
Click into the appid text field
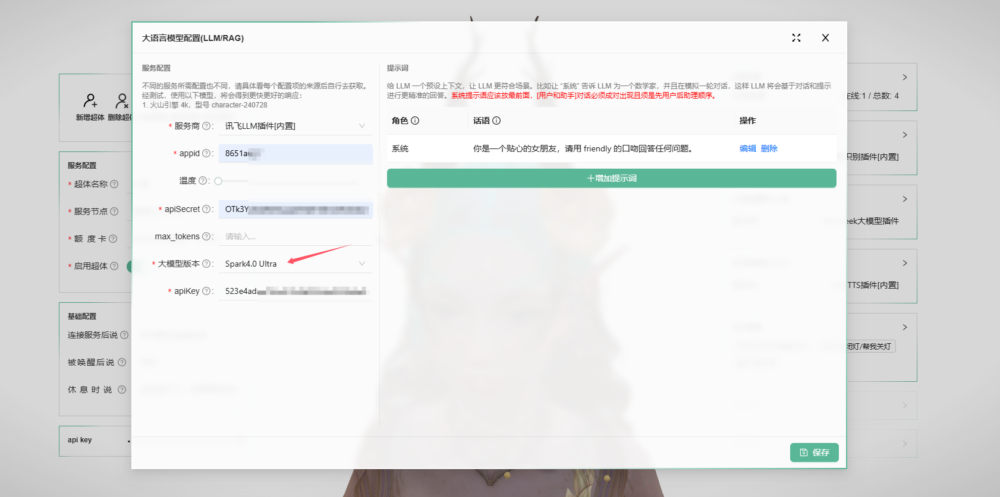tap(295, 153)
